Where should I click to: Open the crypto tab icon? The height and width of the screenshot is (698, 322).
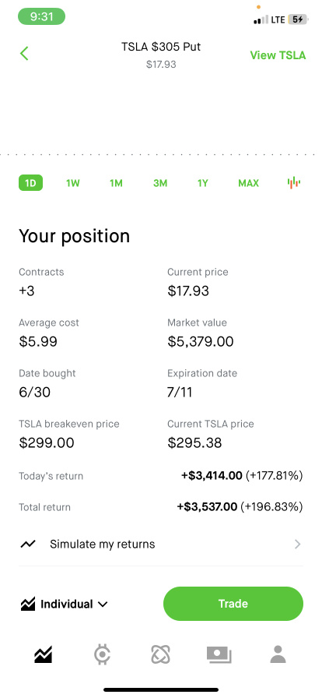pos(103,655)
